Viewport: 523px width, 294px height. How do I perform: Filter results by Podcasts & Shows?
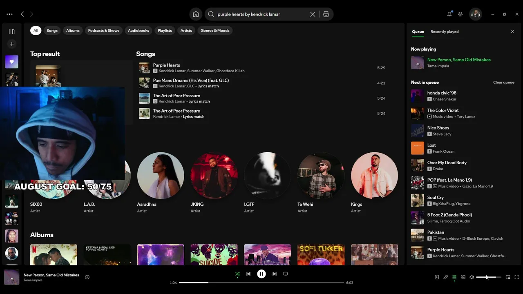pyautogui.click(x=104, y=31)
